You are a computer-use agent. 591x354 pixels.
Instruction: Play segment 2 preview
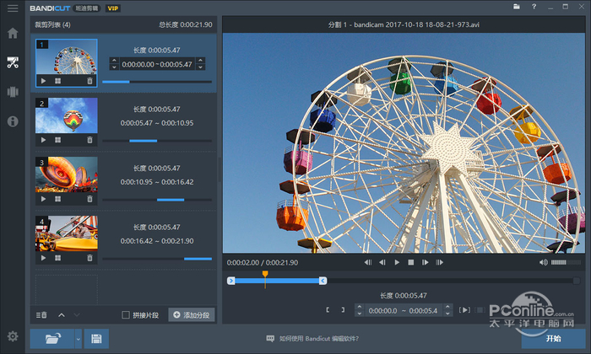tap(43, 140)
